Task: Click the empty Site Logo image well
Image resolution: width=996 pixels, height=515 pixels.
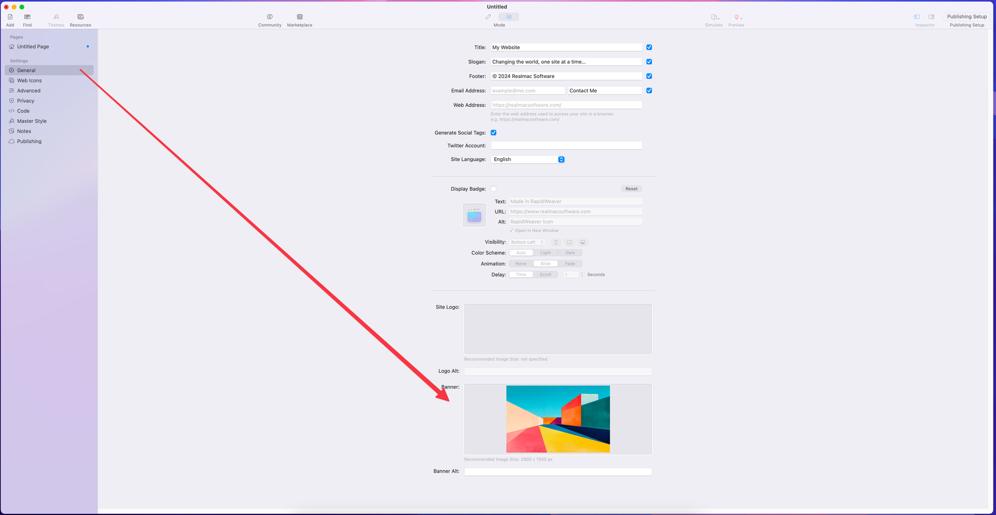Action: click(x=558, y=329)
